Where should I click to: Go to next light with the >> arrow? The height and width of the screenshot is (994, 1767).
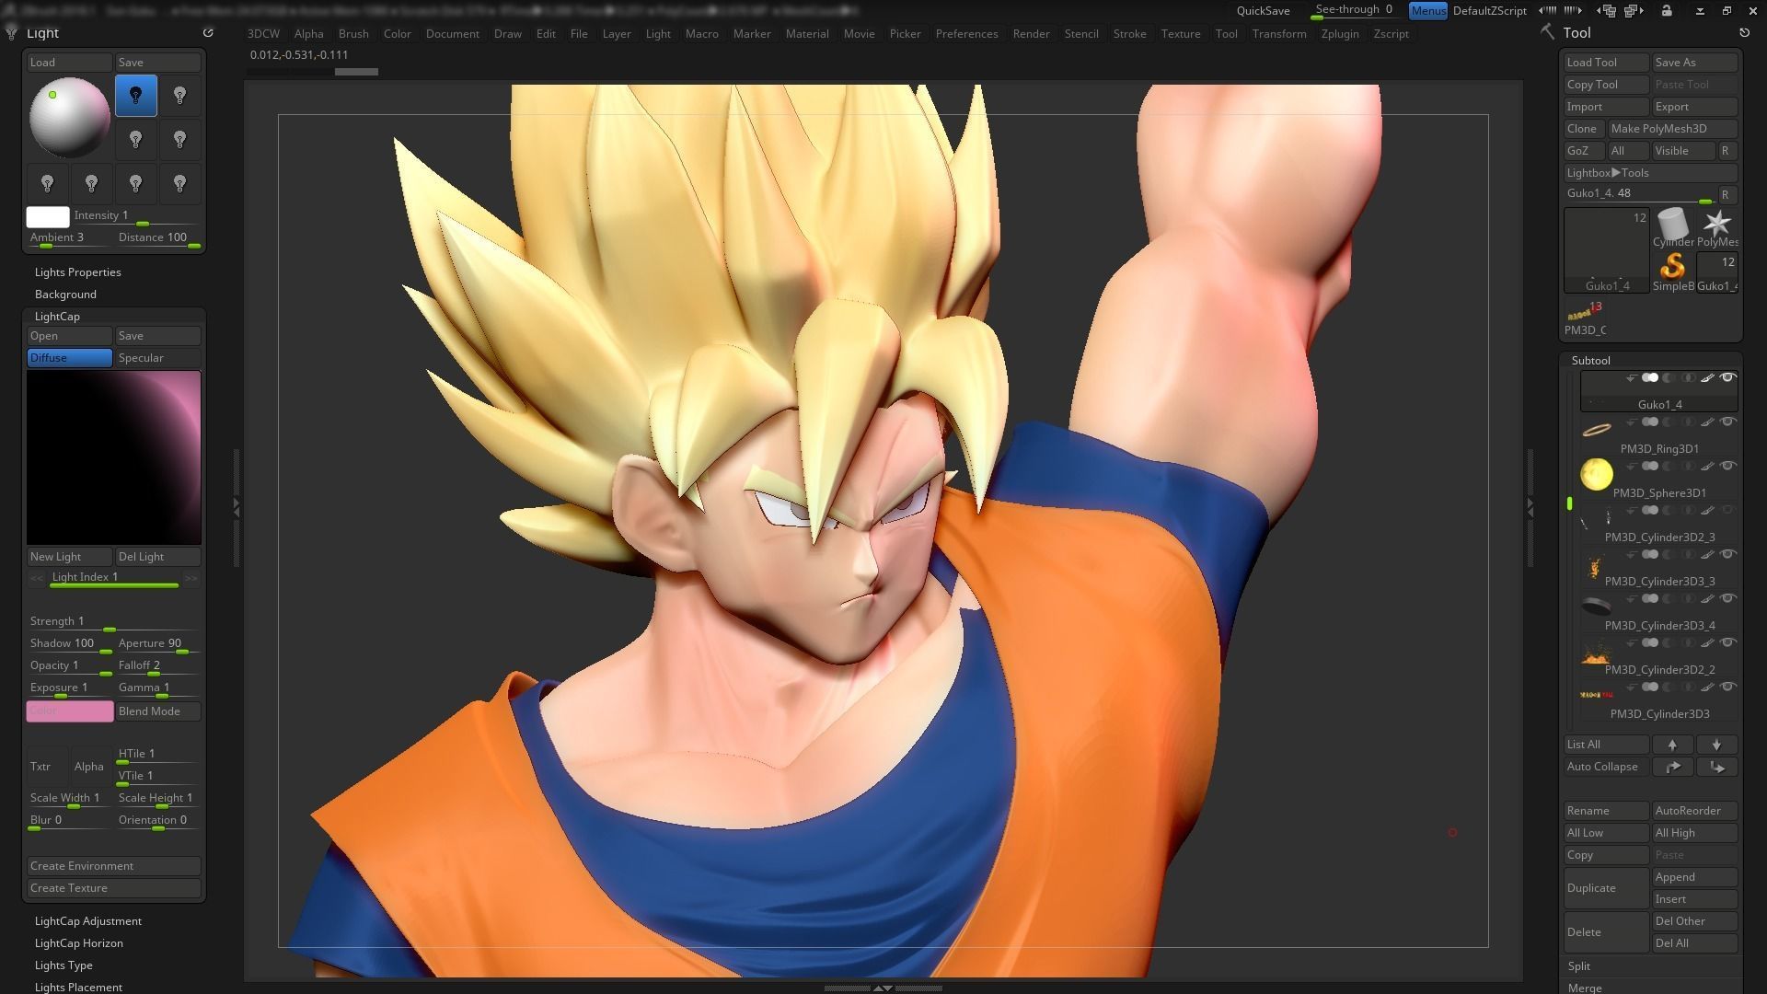coord(191,579)
